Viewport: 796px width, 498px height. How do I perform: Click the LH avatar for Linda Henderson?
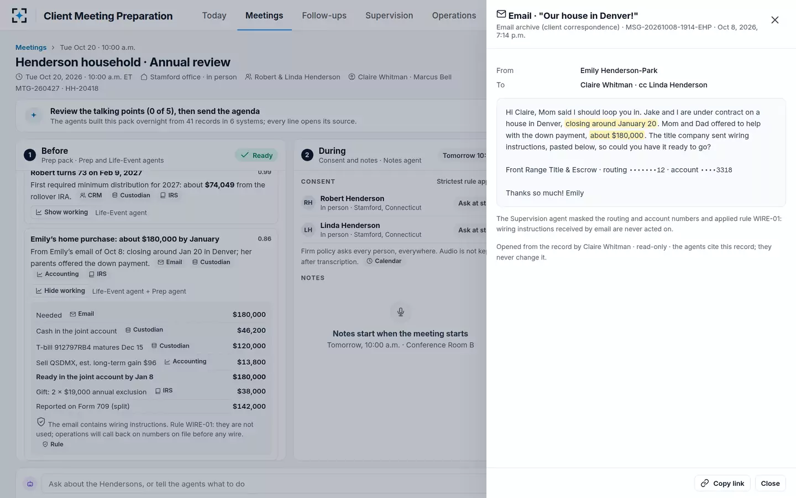coord(308,230)
